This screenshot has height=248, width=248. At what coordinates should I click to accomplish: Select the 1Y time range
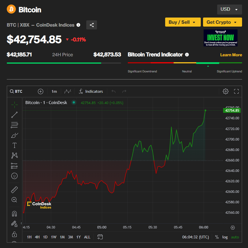79,237
